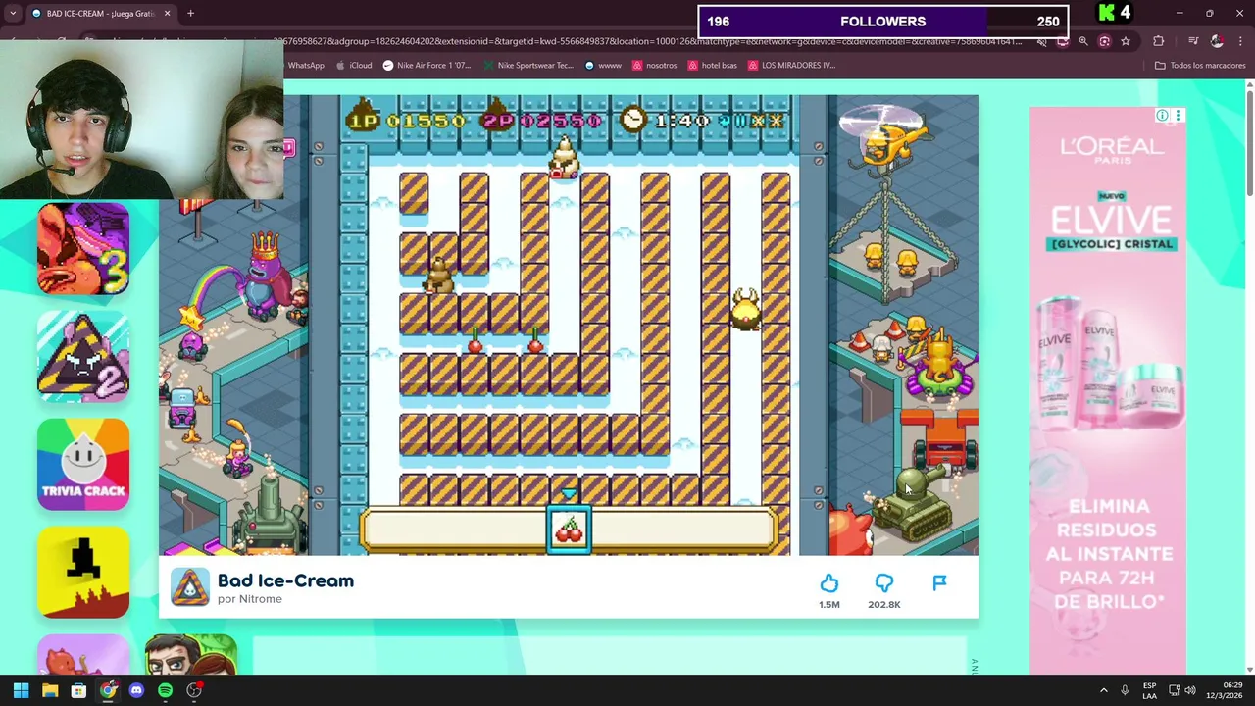The height and width of the screenshot is (706, 1255).
Task: Open Microsoft Store from the taskbar
Action: pyautogui.click(x=78, y=691)
